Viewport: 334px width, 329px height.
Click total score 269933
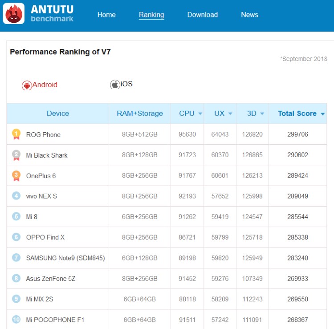(x=297, y=279)
